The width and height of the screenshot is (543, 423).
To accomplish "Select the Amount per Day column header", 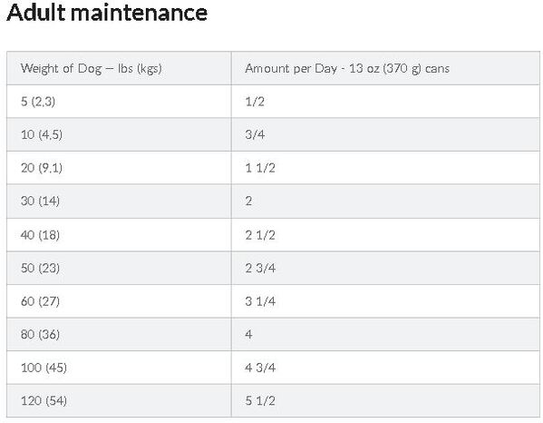I will [385, 68].
